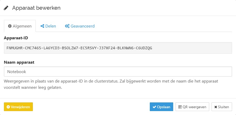Click the QR code icon
Viewport: 236px width, 115px height.
(180, 107)
